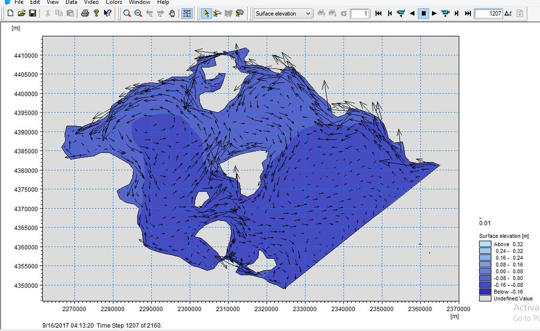Print the plot with the printer icon

pyautogui.click(x=85, y=13)
